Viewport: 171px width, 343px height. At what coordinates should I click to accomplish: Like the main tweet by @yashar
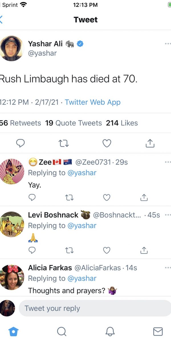[107, 143]
